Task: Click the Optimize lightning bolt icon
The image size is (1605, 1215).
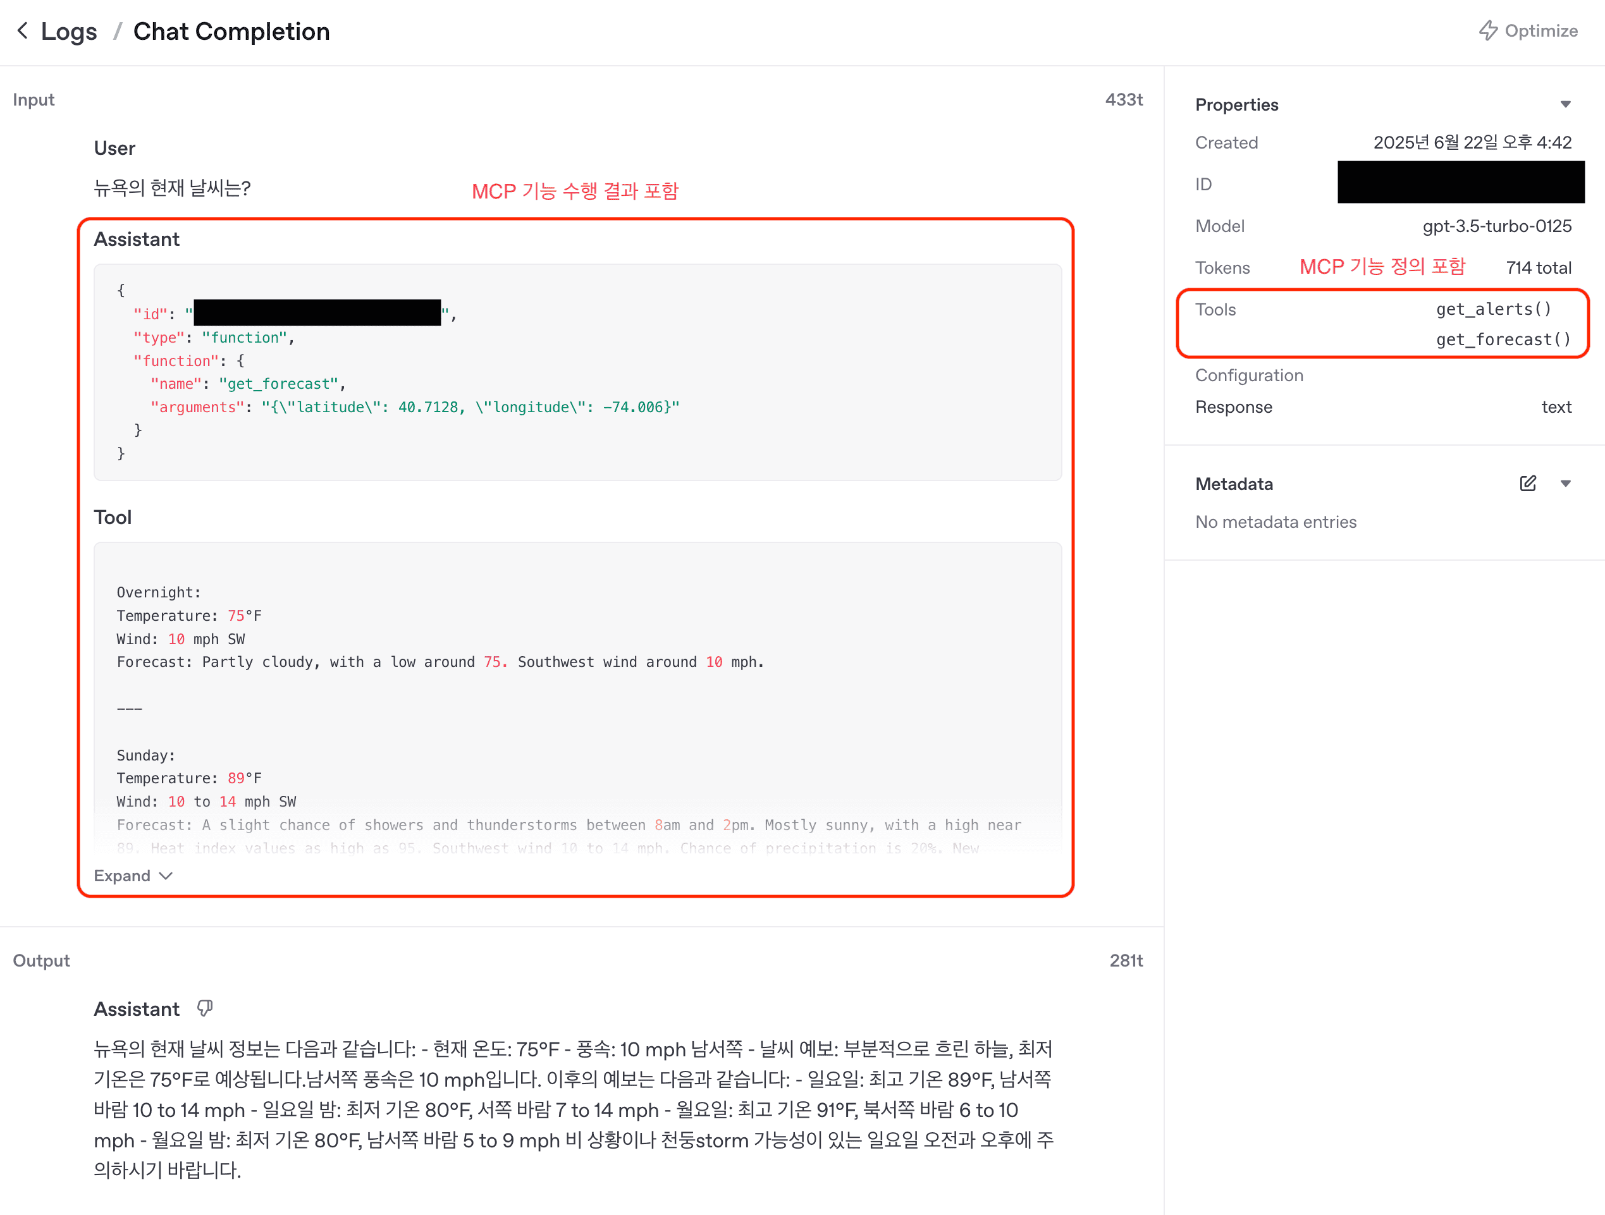Action: (1487, 30)
